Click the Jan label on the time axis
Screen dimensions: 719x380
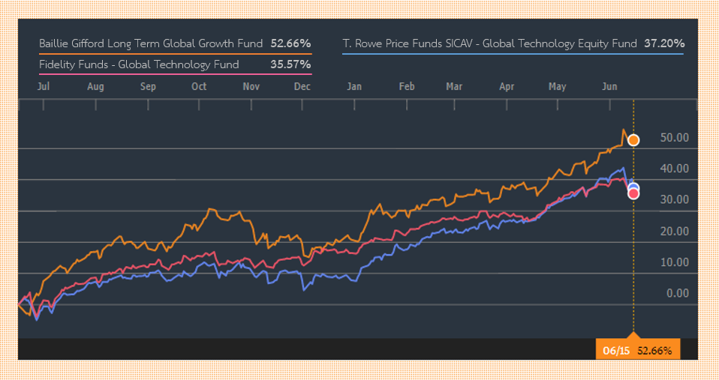[x=354, y=87]
